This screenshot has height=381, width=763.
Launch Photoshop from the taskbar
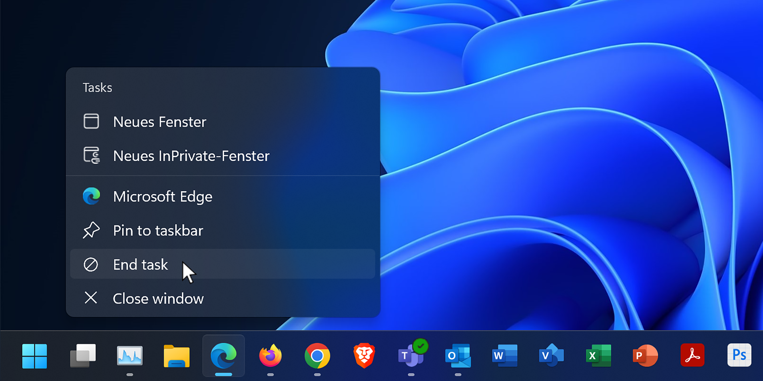click(739, 355)
